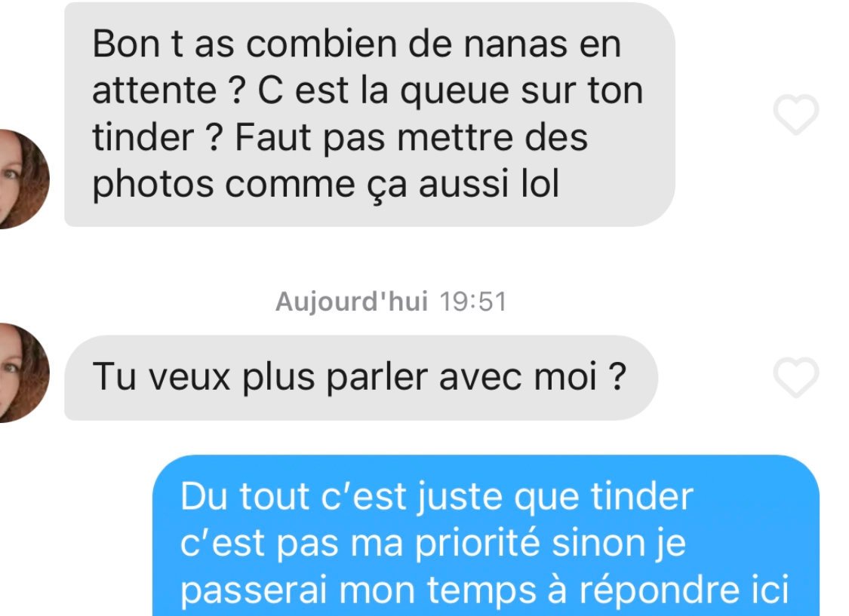Screen dimensions: 849x616
Task: Click "passerai mon temps" in the blue bubble
Action: (x=358, y=590)
